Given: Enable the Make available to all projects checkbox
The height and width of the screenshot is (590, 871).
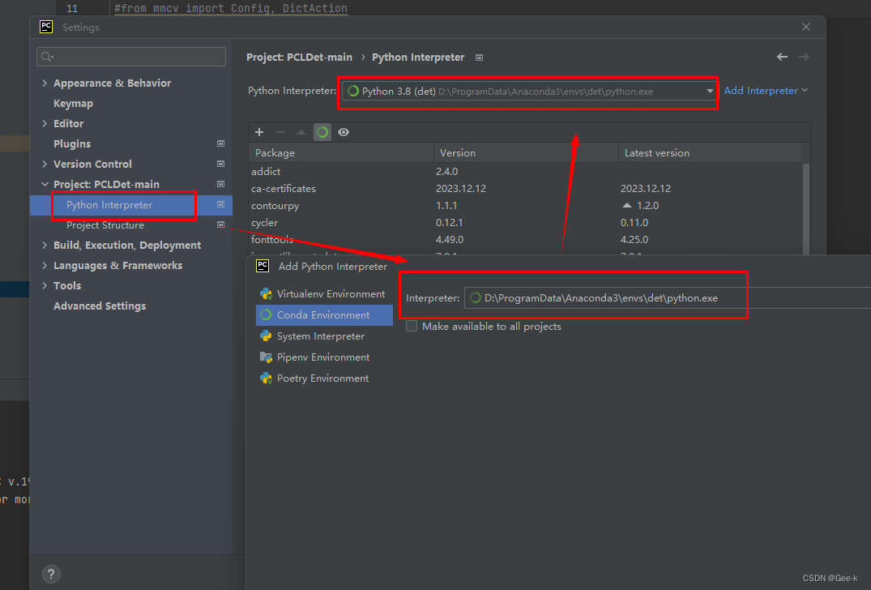Looking at the screenshot, I should pyautogui.click(x=412, y=326).
